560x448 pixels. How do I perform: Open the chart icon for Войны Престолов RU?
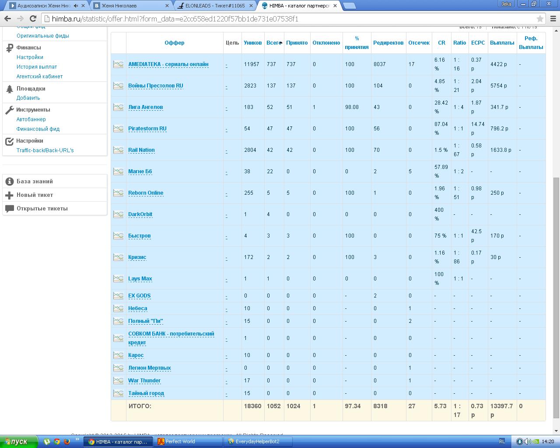click(x=118, y=86)
